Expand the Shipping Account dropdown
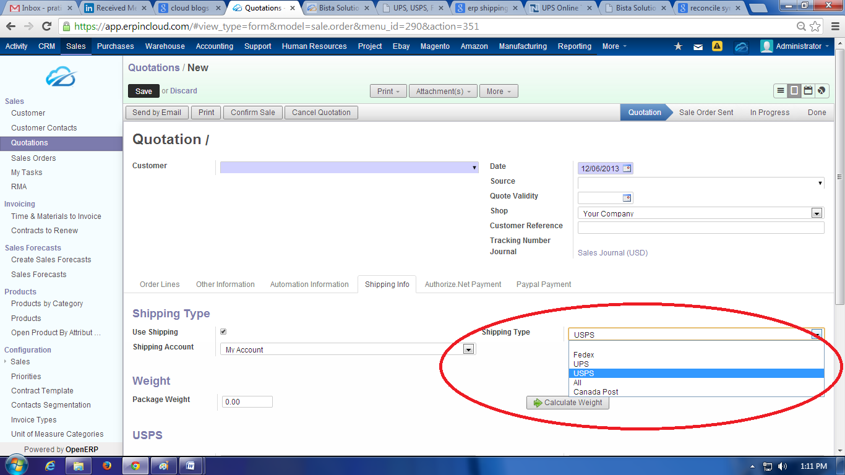This screenshot has height=475, width=845. pos(469,349)
